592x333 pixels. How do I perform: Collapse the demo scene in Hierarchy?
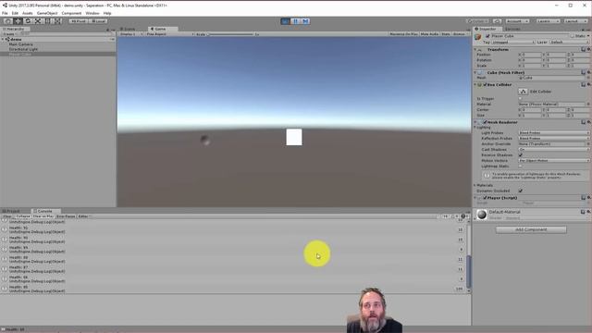pos(3,39)
